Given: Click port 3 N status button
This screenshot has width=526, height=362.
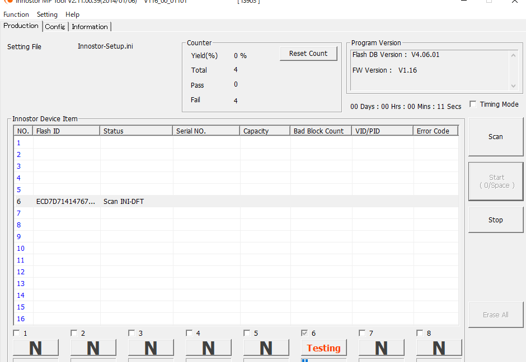Looking at the screenshot, I should 151,347.
